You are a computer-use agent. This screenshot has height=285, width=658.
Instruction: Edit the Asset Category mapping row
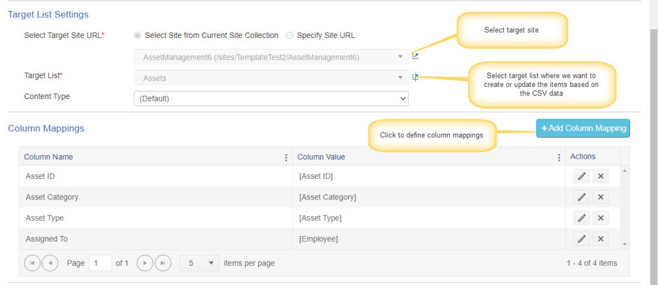click(x=581, y=197)
